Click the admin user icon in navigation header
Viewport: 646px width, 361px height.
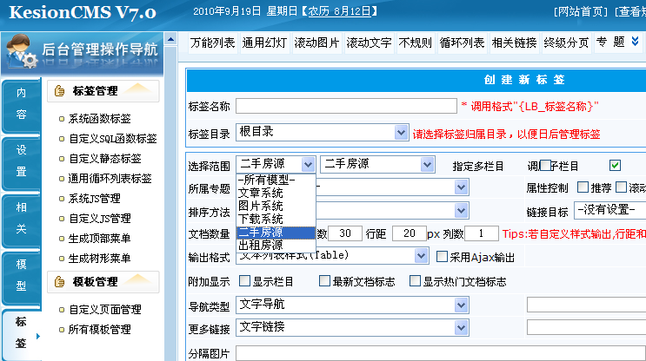tap(21, 51)
